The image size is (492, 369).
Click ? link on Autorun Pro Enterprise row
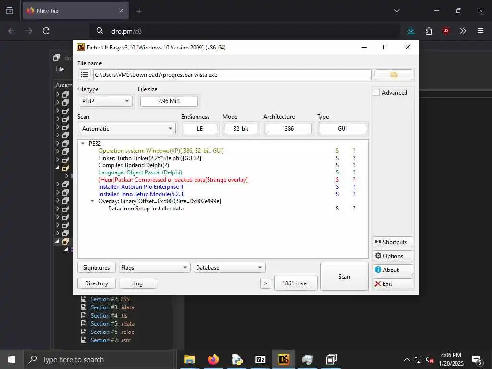[x=354, y=187]
